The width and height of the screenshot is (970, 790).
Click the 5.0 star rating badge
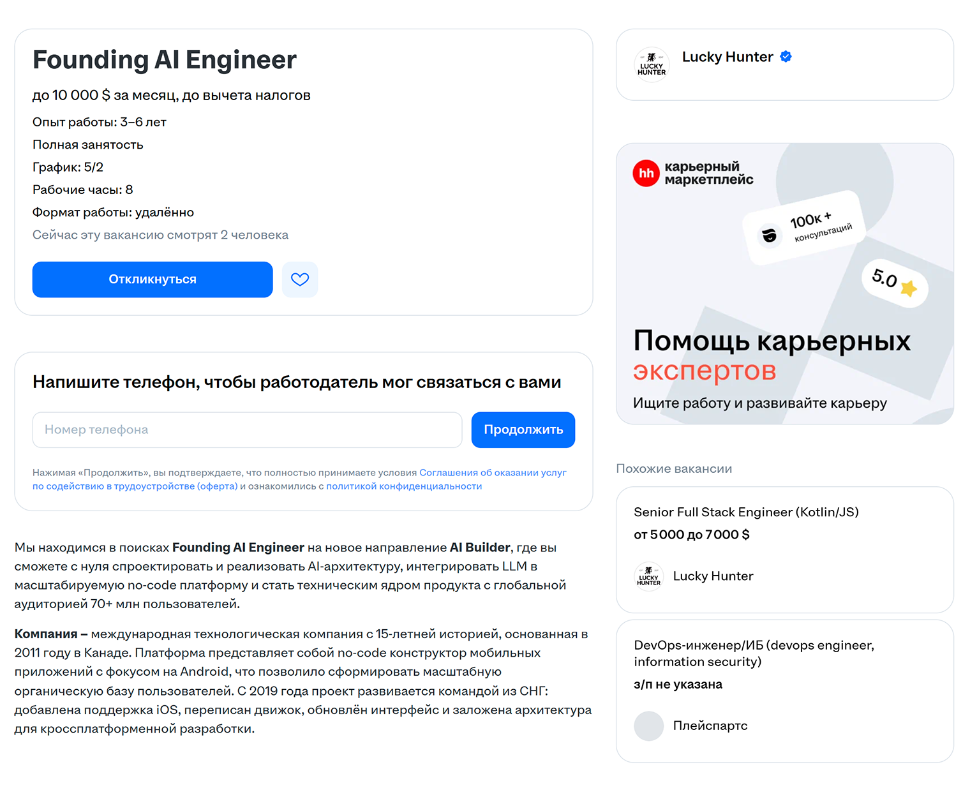coord(894,283)
